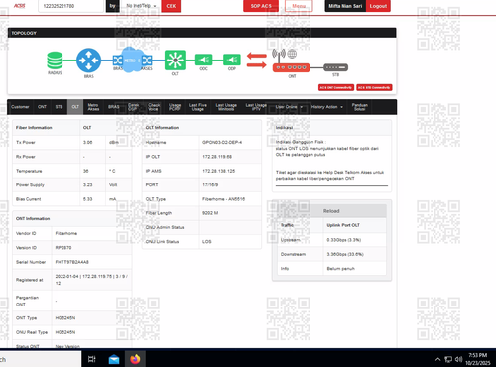This screenshot has width=496, height=367.
Task: Click the customer number input field
Action: (x=71, y=6)
